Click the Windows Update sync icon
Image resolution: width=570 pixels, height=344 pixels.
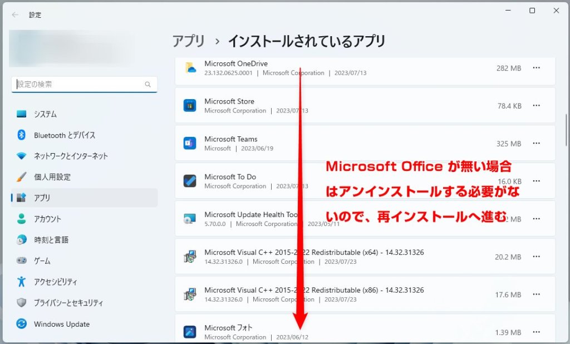pyautogui.click(x=22, y=323)
